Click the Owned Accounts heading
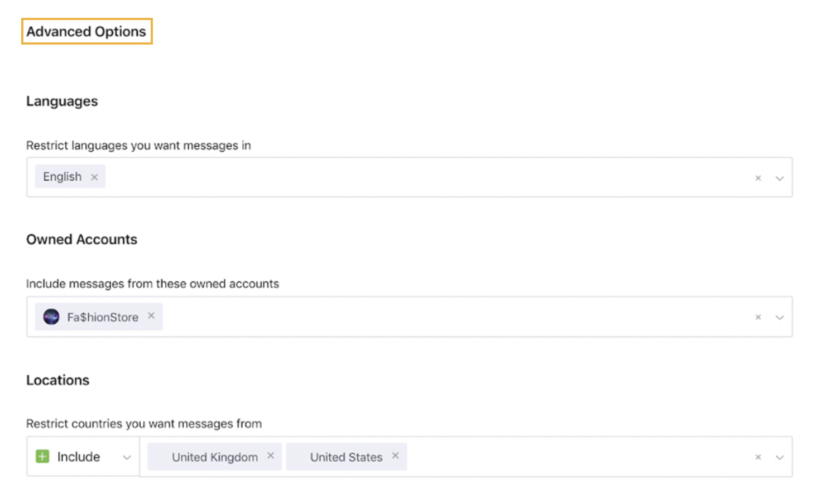This screenshot has width=836, height=495. (81, 239)
